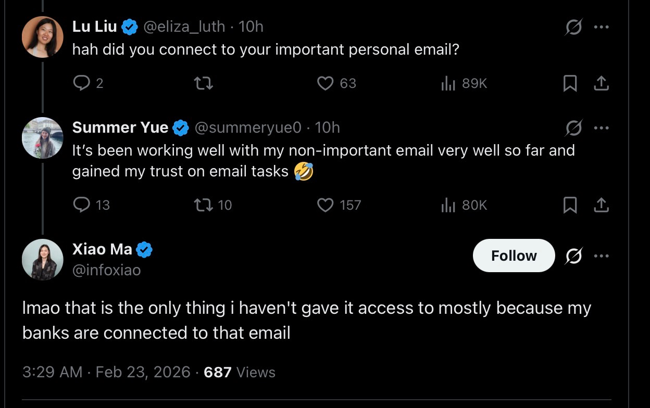The width and height of the screenshot is (650, 408).
Task: Open more options on Lu Liu's tweet
Action: [x=601, y=27]
